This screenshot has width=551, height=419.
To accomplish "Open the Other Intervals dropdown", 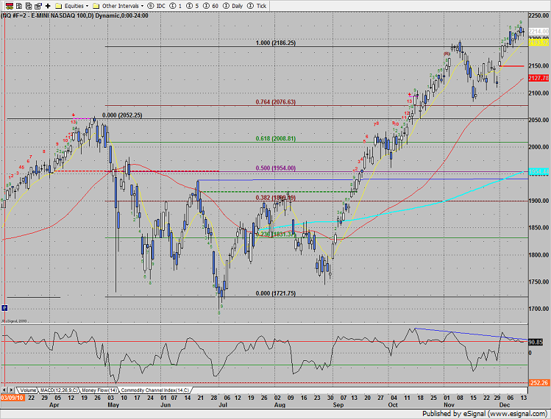I will click(x=118, y=6).
